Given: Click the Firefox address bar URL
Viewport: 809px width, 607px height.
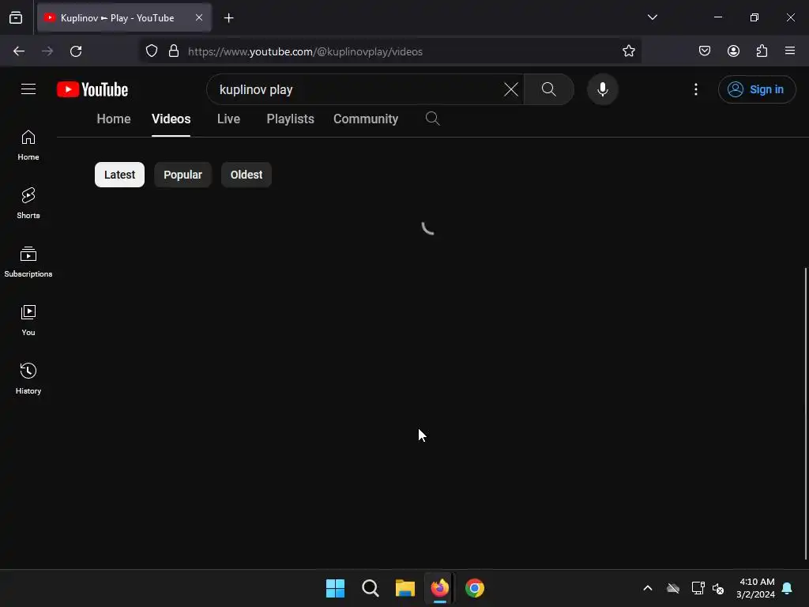Looking at the screenshot, I should [x=306, y=51].
